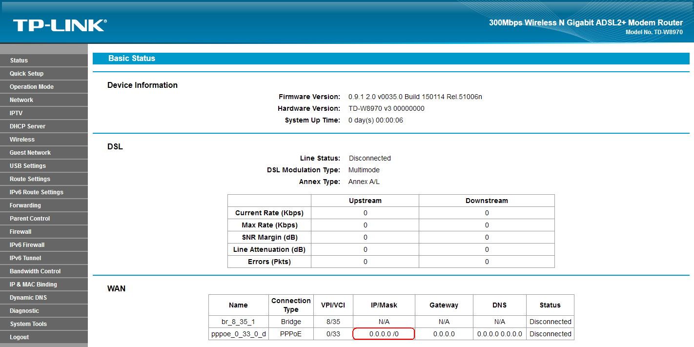This screenshot has width=694, height=347.
Task: Open System Tools menu
Action: [44, 324]
